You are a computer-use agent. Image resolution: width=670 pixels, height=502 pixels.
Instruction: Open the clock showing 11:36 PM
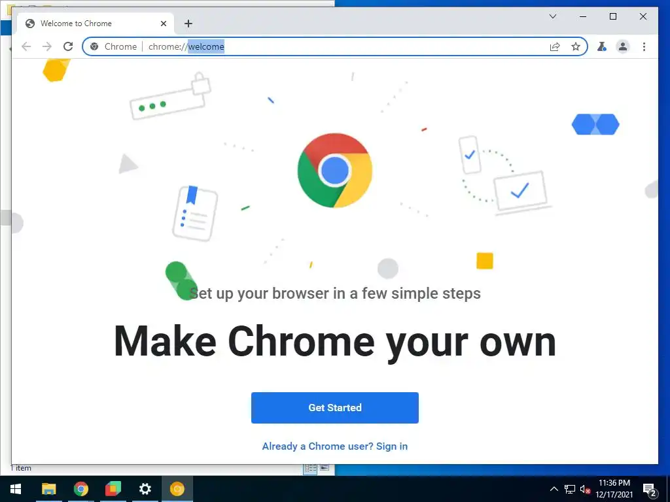point(614,489)
